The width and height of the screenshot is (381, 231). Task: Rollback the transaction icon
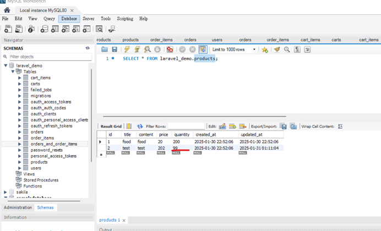pos(193,50)
